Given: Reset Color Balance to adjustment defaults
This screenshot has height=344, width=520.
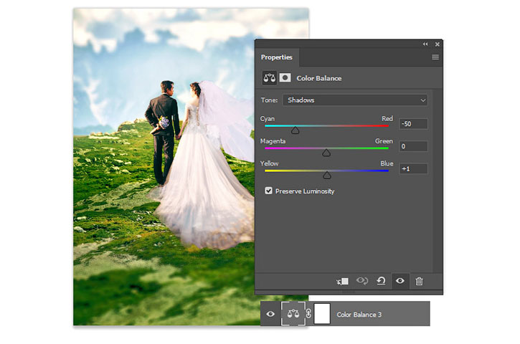Looking at the screenshot, I should (381, 281).
